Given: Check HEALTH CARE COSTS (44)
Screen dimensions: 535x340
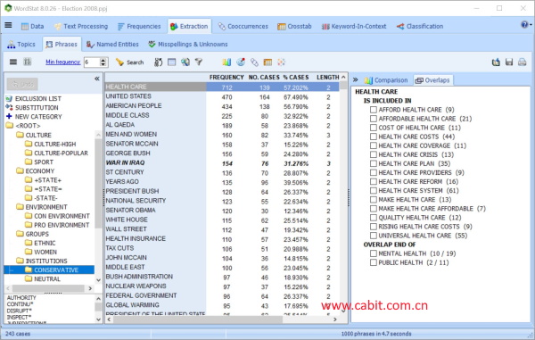Looking at the screenshot, I should coord(374,137).
